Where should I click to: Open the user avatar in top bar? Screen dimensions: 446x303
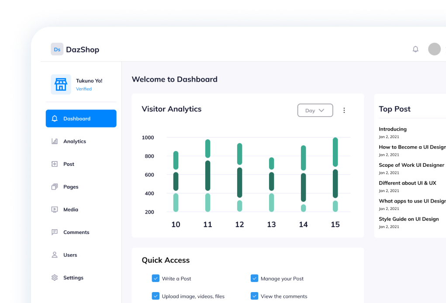pyautogui.click(x=434, y=49)
